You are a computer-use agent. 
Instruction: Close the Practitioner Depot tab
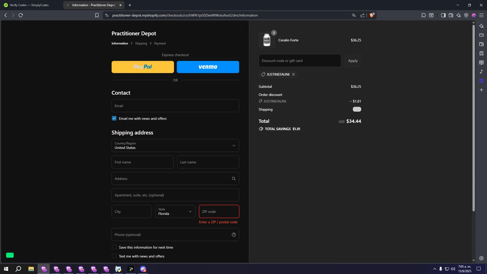120,5
